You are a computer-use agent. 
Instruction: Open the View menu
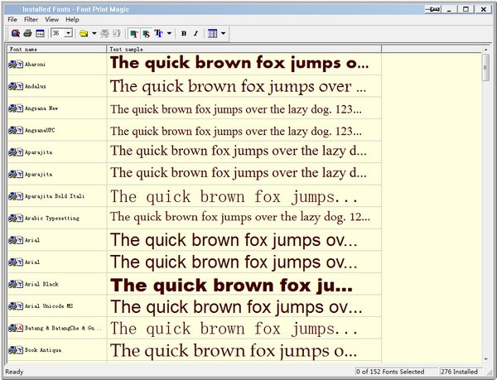point(51,20)
